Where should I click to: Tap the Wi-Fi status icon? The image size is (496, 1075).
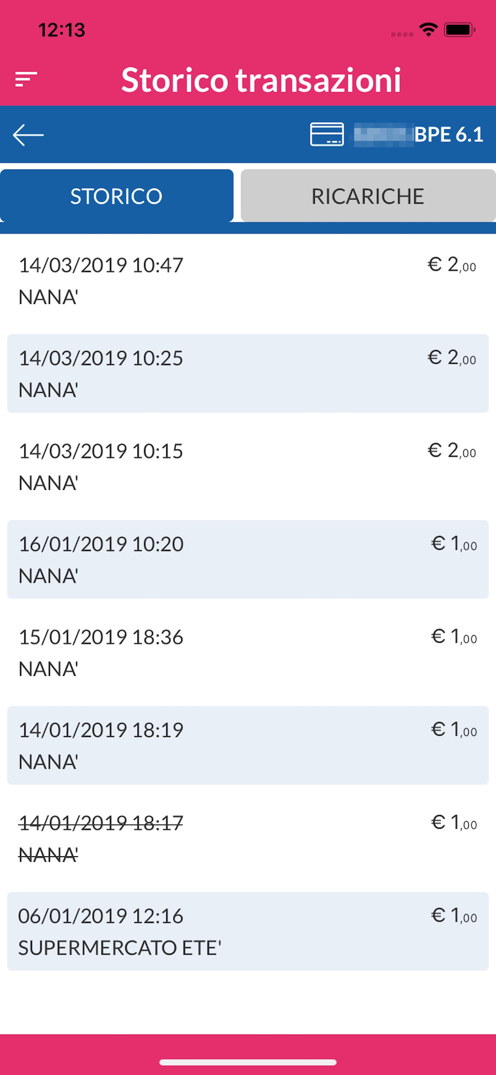[428, 30]
